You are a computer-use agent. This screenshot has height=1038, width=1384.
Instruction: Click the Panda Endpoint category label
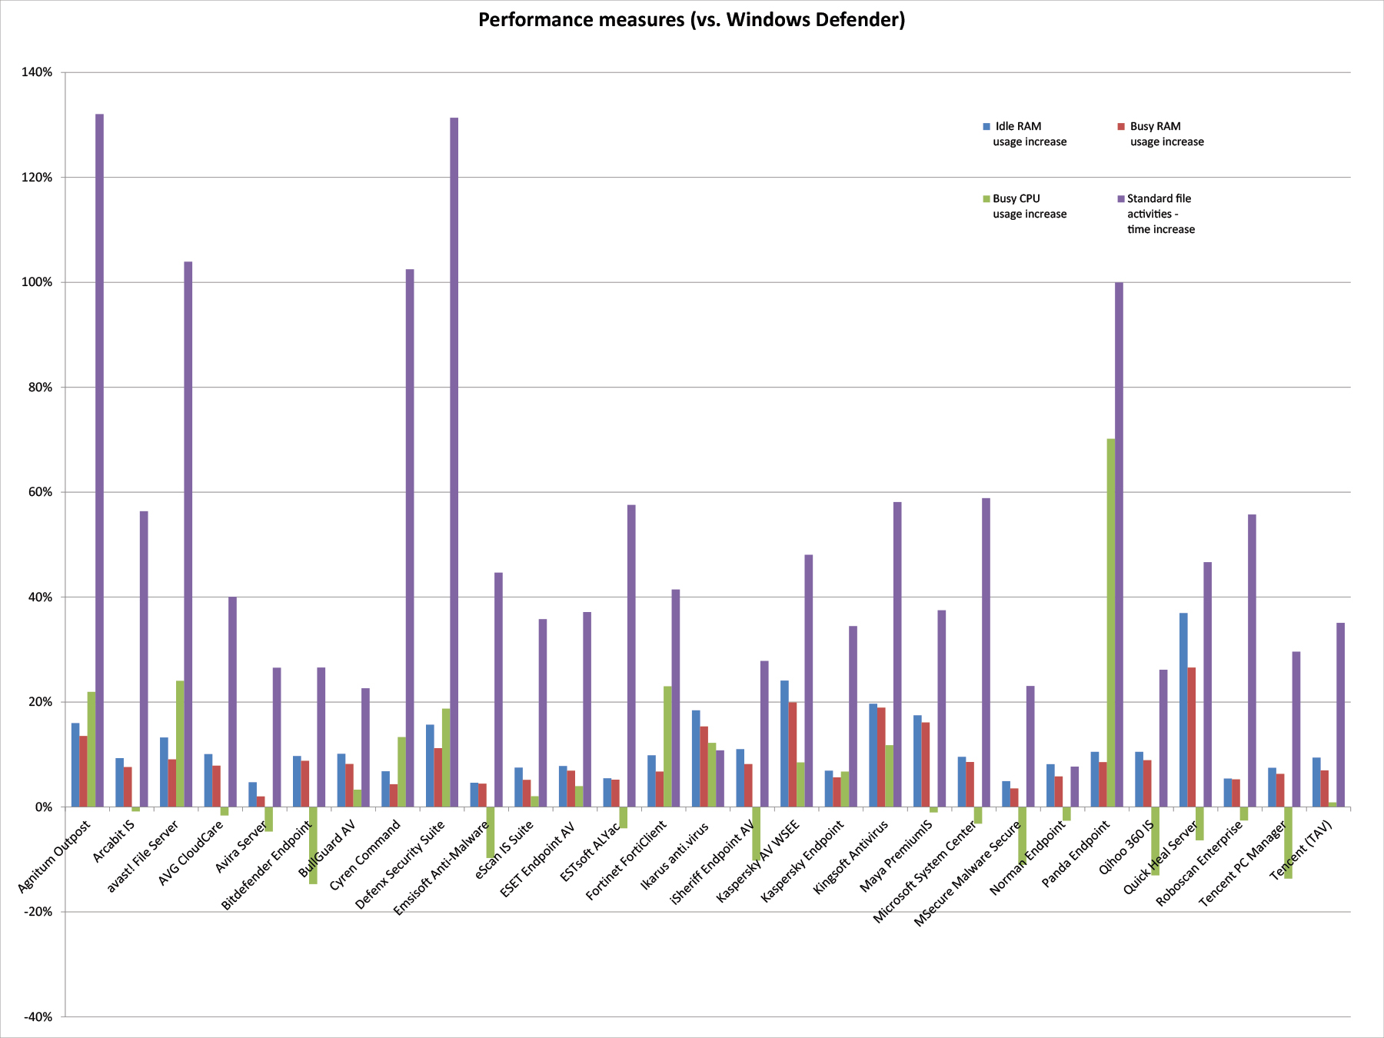pos(1076,853)
